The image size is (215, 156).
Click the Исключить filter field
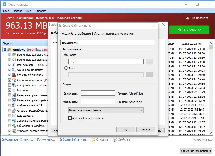coord(98,102)
